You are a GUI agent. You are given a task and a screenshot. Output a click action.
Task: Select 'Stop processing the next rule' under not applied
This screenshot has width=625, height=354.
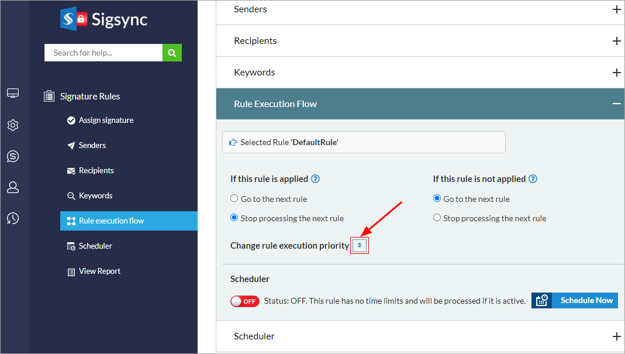point(437,218)
